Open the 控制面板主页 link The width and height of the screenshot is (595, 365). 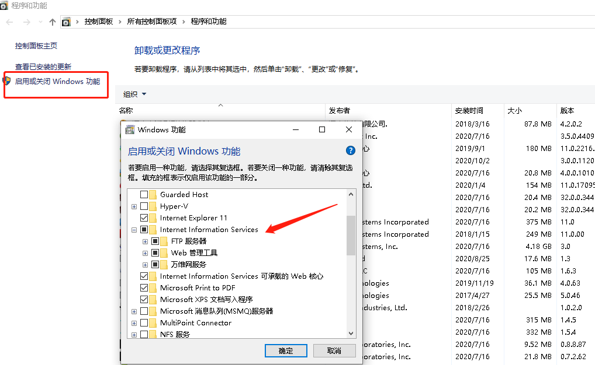tap(36, 46)
